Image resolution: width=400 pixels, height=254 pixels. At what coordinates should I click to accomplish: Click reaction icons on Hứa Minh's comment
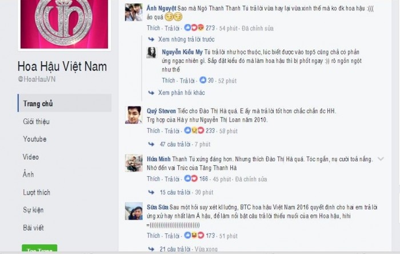(x=191, y=178)
